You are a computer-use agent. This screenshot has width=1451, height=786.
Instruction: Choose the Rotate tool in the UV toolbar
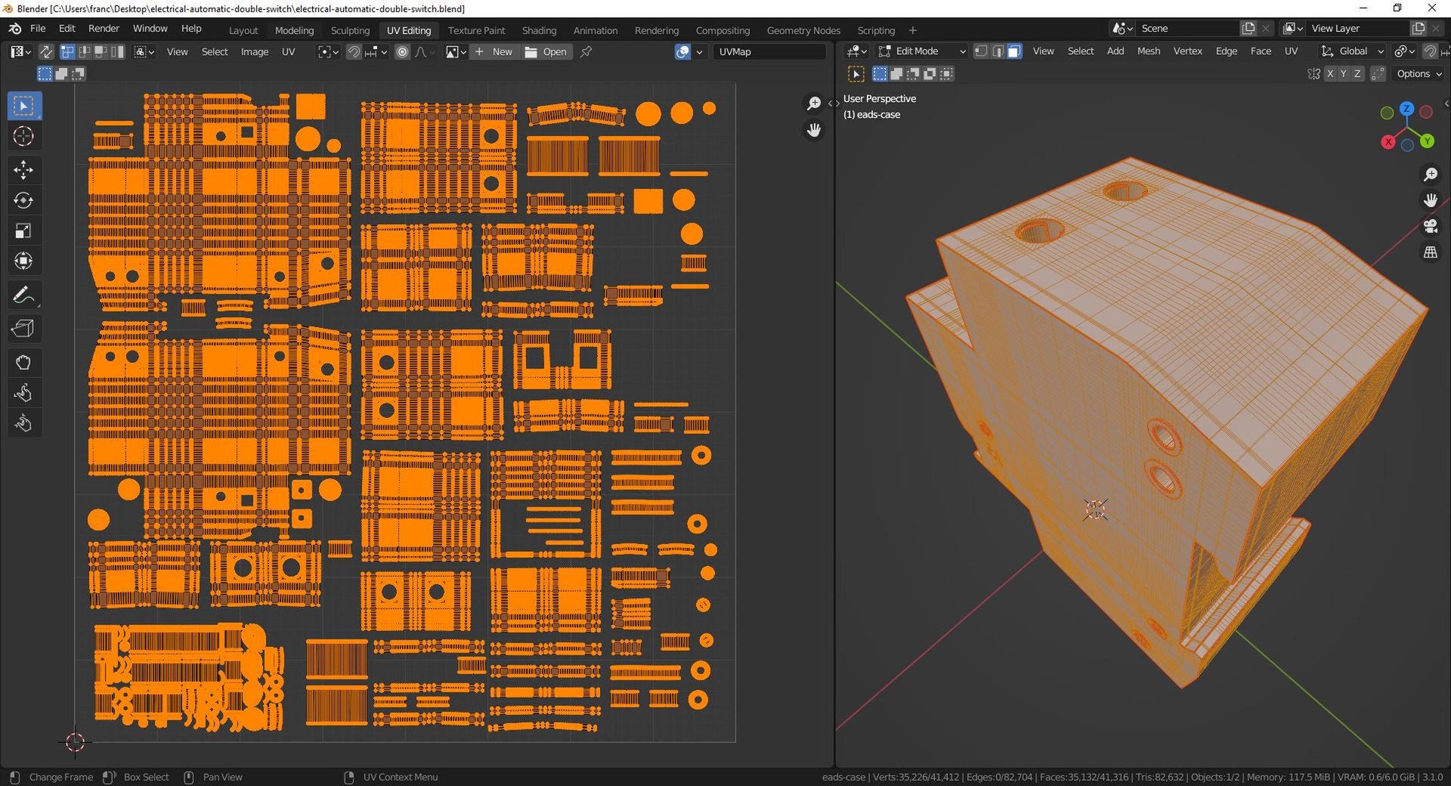(x=23, y=200)
